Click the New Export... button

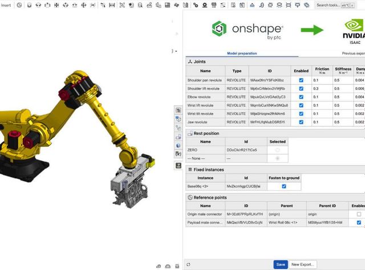pos(303,264)
